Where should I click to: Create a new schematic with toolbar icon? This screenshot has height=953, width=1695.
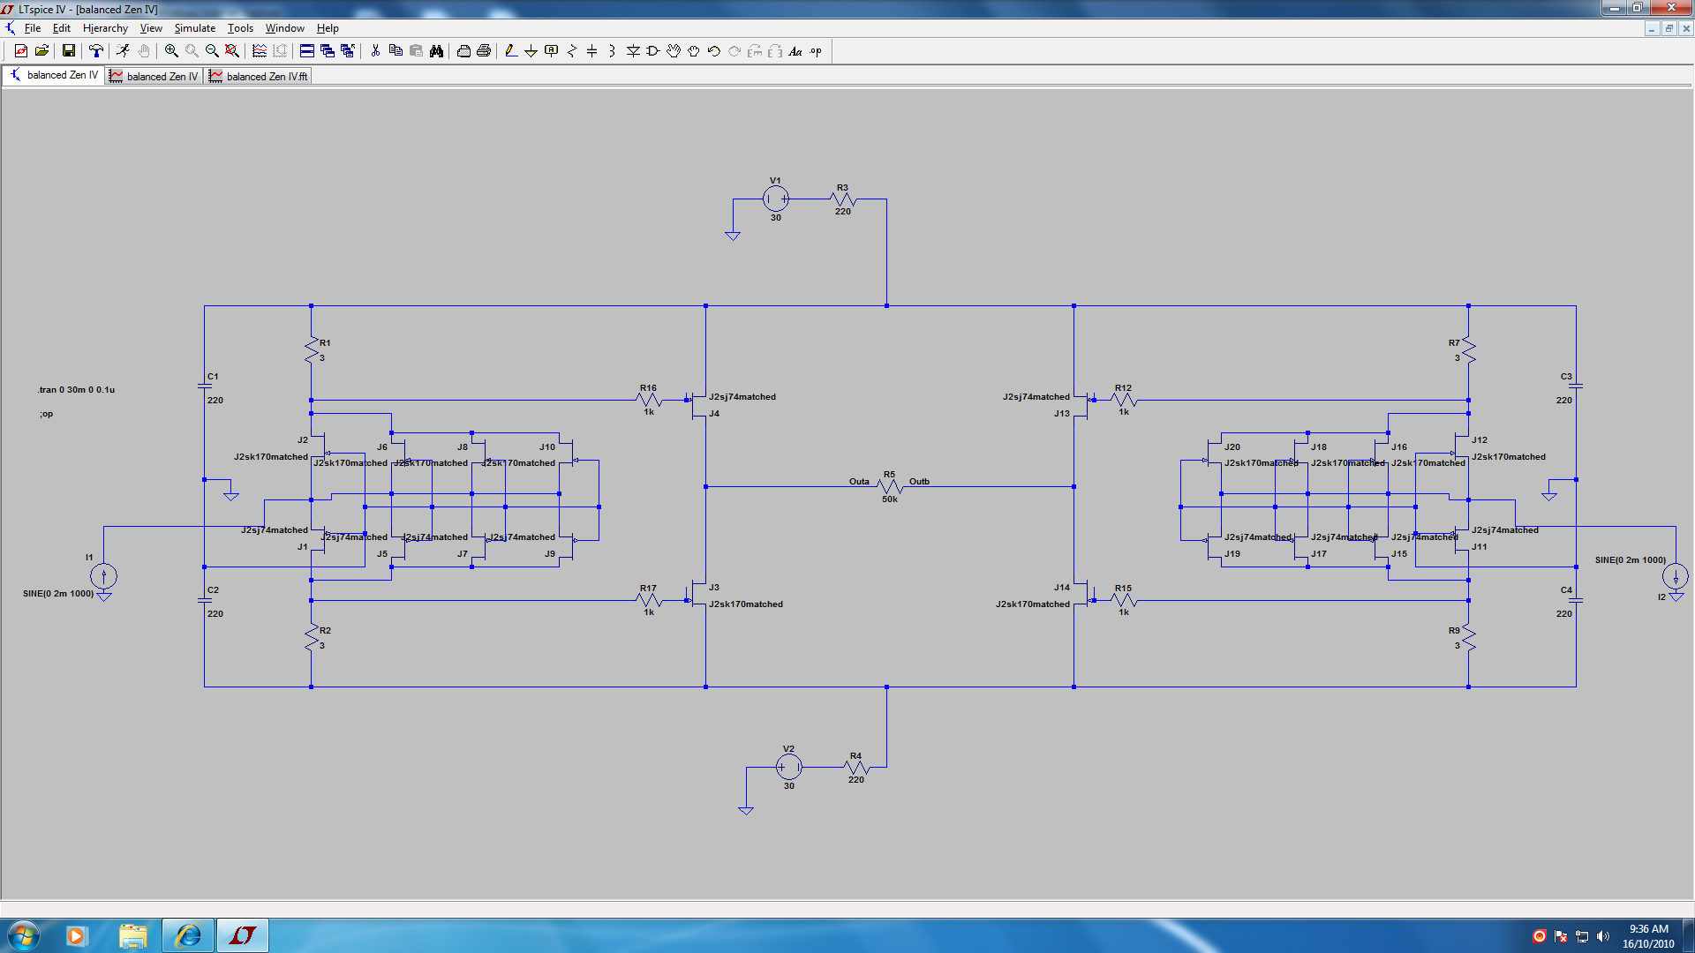tap(21, 51)
